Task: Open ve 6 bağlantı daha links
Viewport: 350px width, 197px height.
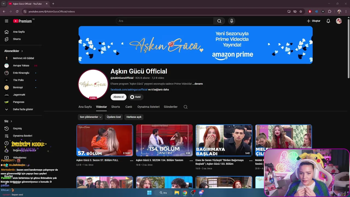Action: [x=159, y=90]
